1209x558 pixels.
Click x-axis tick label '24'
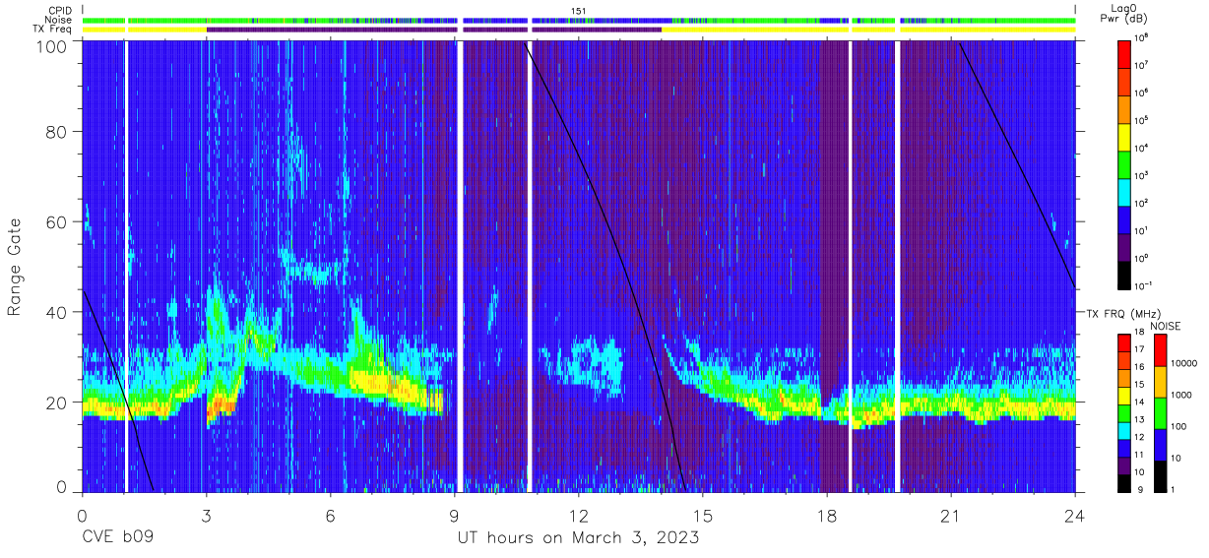[x=1075, y=515]
